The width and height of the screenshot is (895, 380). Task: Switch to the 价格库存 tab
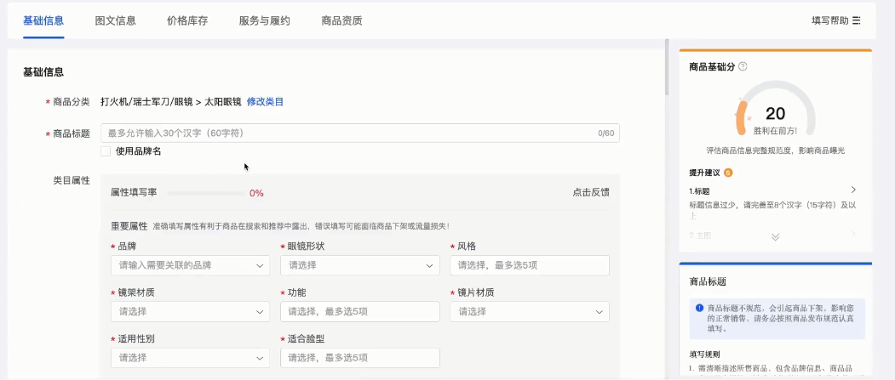(x=187, y=21)
